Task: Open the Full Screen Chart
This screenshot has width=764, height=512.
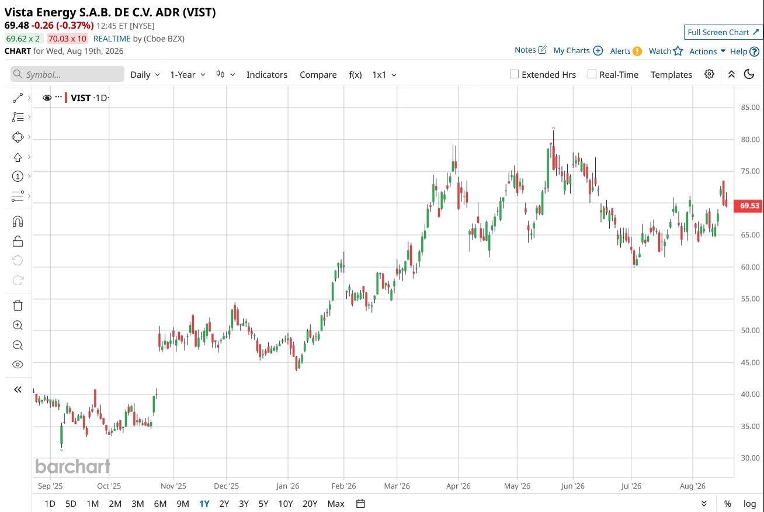Action: point(723,32)
